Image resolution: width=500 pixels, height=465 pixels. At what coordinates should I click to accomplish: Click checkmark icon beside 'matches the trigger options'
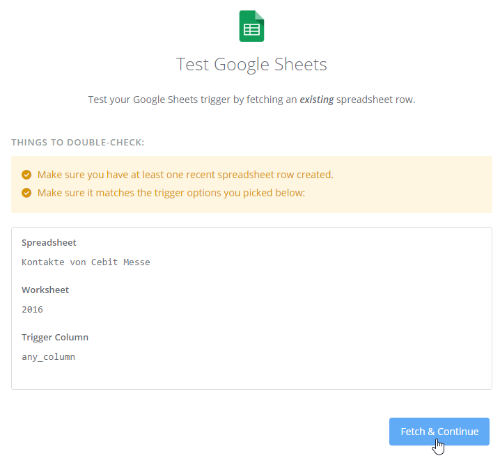26,193
